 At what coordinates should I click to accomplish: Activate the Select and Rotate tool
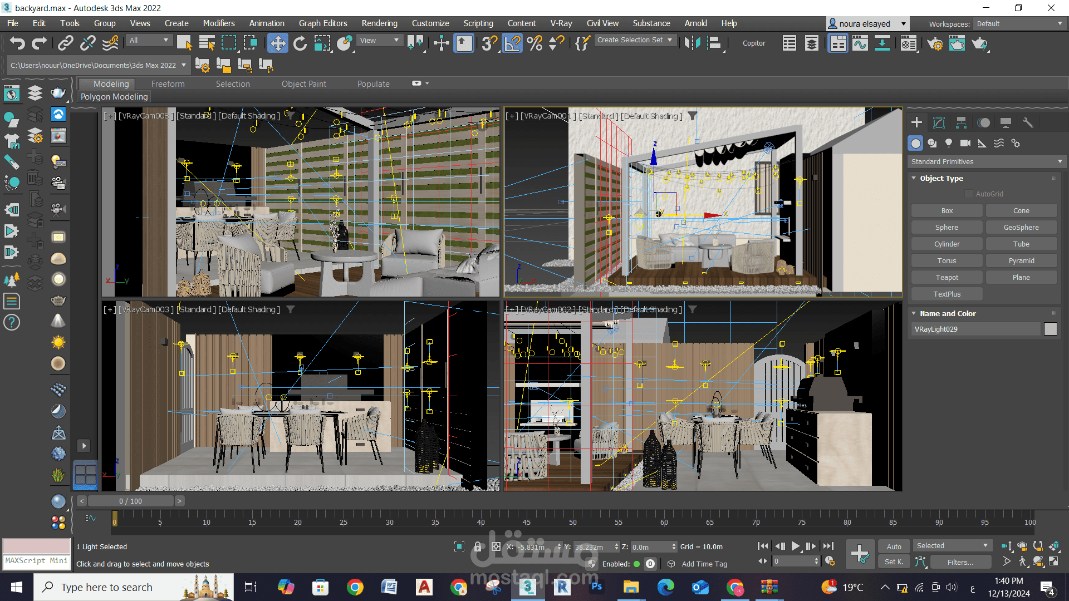300,43
